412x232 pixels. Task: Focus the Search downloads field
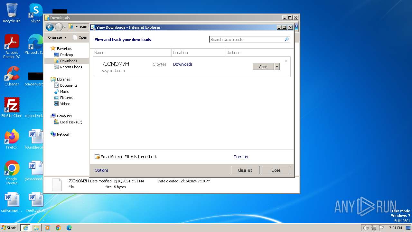246,39
